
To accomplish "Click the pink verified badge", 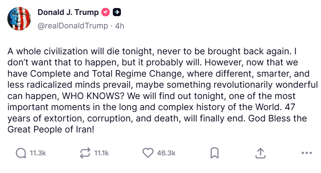I will tap(106, 13).
